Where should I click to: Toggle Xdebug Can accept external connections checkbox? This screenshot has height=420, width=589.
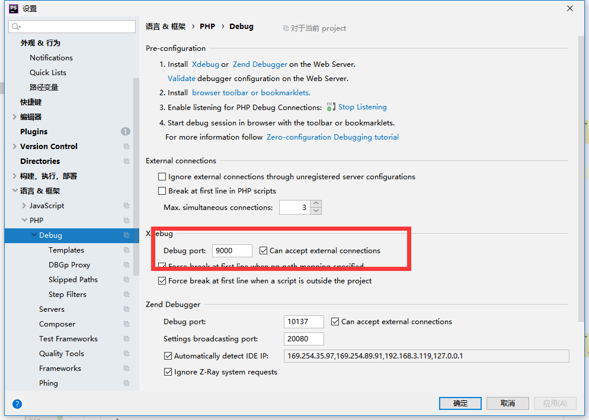pos(263,250)
